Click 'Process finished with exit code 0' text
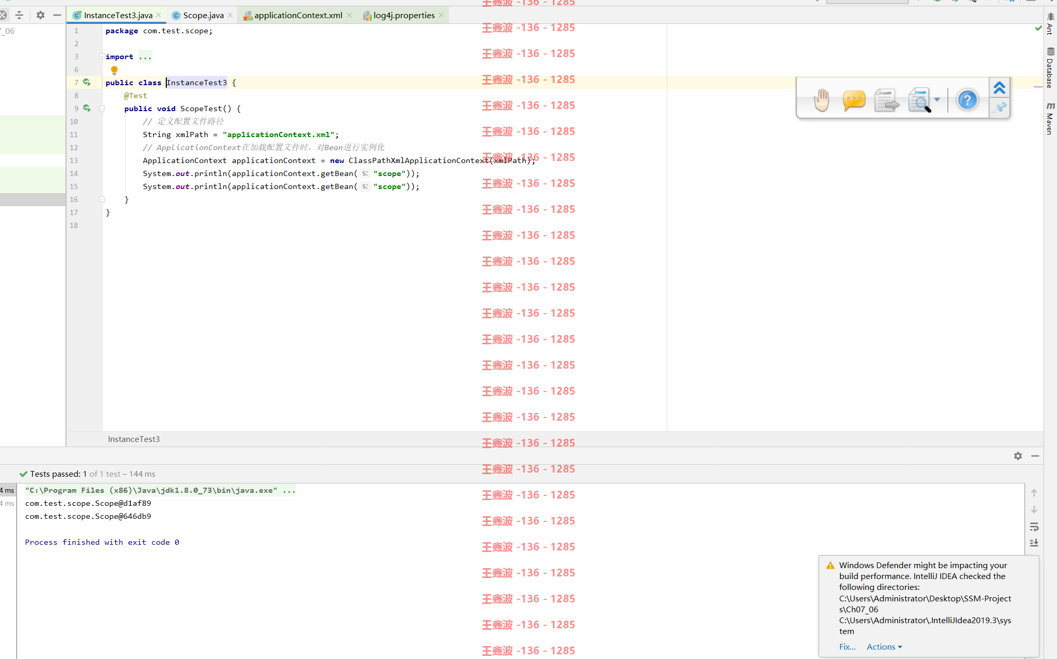 (x=102, y=542)
